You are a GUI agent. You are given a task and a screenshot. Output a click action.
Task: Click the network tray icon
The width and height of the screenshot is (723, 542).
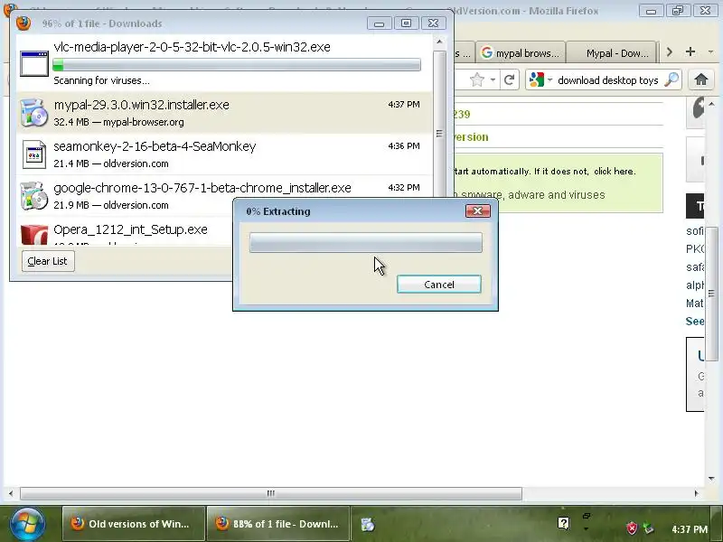point(649,528)
